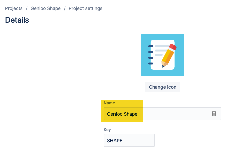Click the red eraser tip of the pencil
Viewport: 230px width, 152px height.
pyautogui.click(x=173, y=47)
